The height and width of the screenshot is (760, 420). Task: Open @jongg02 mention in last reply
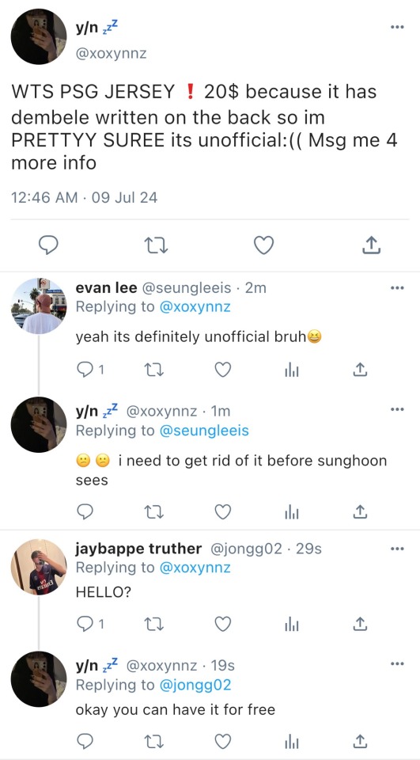(x=195, y=684)
